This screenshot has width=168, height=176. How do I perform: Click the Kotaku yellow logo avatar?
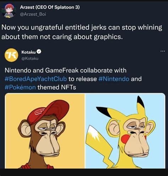tap(11, 55)
